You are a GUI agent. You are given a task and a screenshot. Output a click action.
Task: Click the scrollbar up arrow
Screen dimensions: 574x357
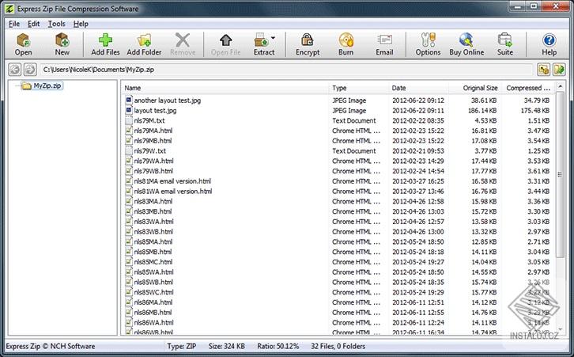[x=560, y=86]
